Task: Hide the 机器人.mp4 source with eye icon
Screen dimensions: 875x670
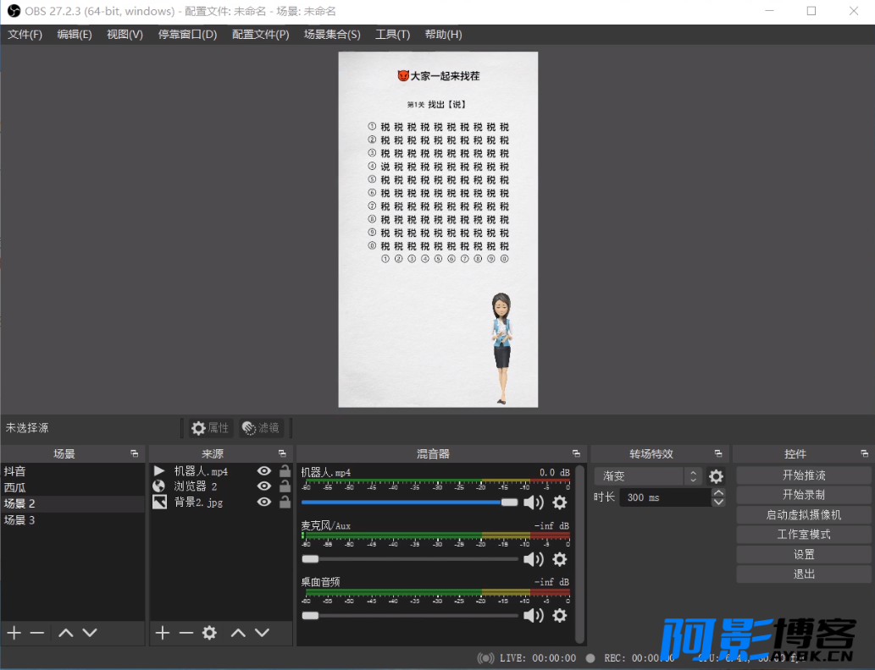Action: 264,471
